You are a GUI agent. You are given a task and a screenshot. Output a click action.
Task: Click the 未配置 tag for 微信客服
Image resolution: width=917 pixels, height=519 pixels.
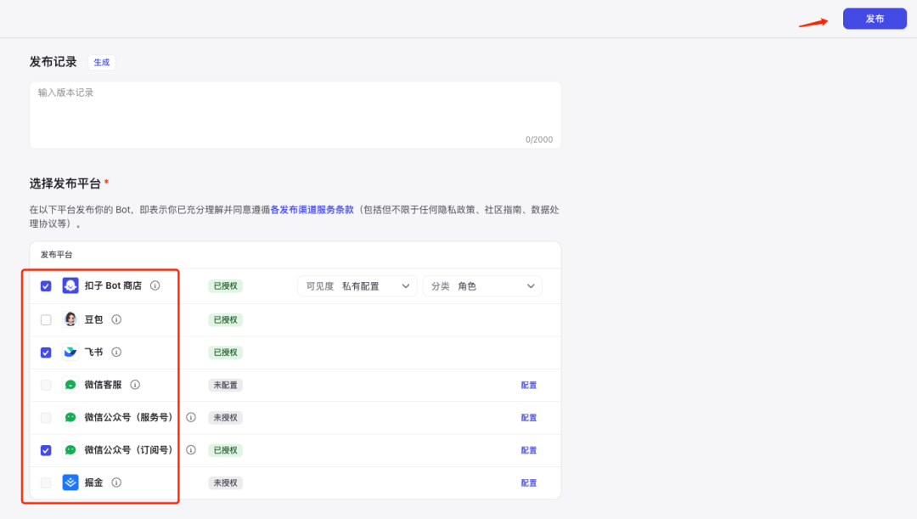pyautogui.click(x=225, y=385)
